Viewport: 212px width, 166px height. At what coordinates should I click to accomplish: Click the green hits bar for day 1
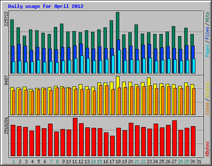click(x=12, y=33)
